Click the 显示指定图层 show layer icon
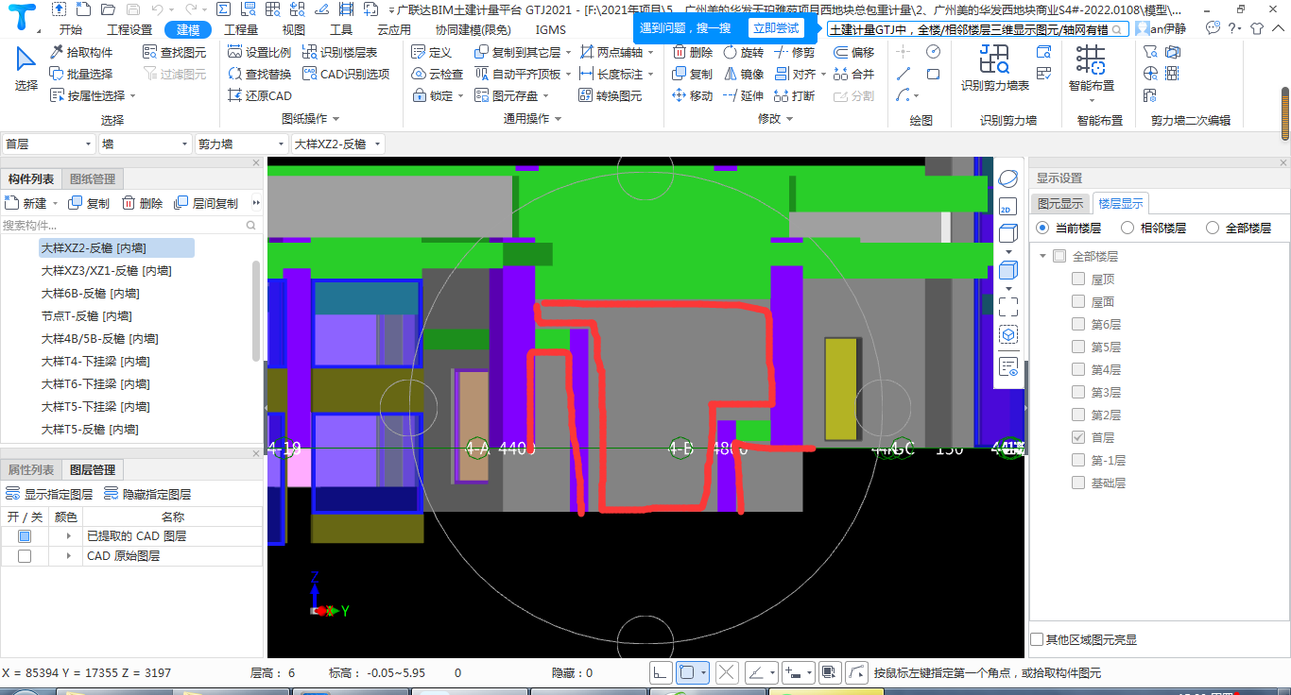Screen dimensions: 1291x695 coord(13,494)
